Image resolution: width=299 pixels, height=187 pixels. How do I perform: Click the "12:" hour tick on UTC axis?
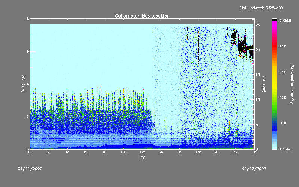[x=142, y=152]
